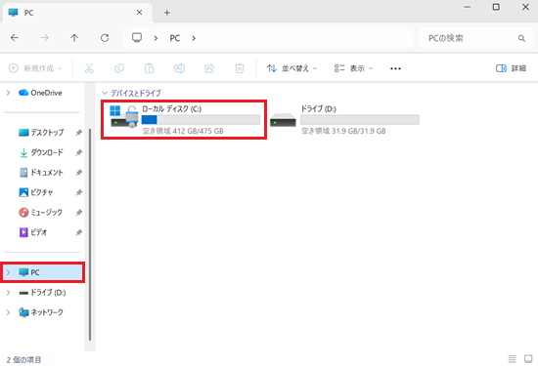
Task: Click PC breadcrumb in address bar
Action: pos(175,38)
